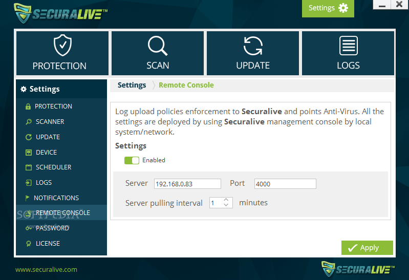Open the LOGS main tab
The width and height of the screenshot is (409, 280).
[x=348, y=53]
